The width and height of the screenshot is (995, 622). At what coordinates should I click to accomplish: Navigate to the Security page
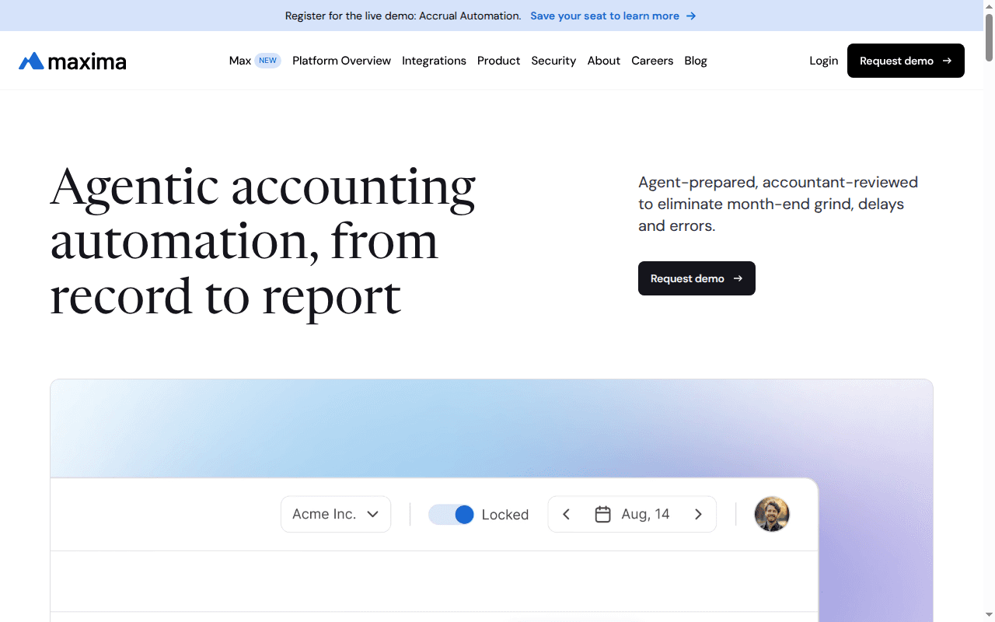(x=553, y=61)
